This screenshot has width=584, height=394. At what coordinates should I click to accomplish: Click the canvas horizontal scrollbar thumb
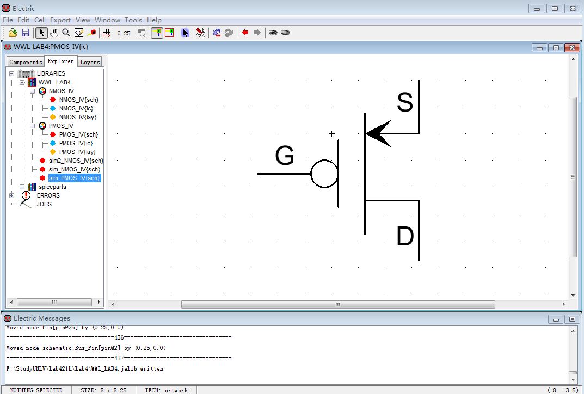pos(337,304)
